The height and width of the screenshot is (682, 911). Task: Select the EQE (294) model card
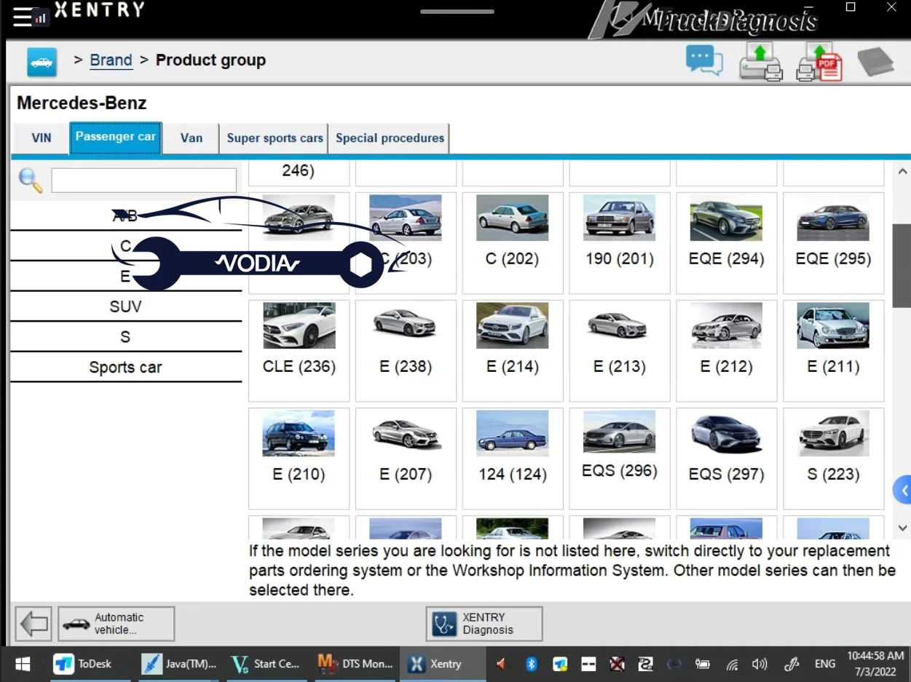[x=727, y=243]
